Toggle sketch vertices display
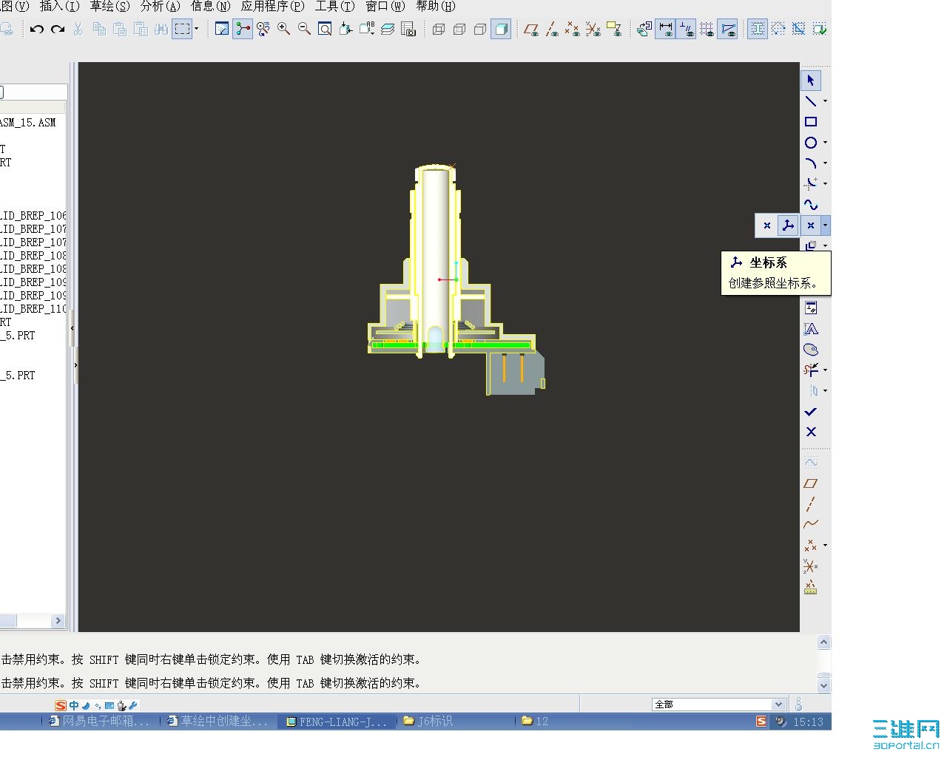The height and width of the screenshot is (757, 947). (728, 29)
